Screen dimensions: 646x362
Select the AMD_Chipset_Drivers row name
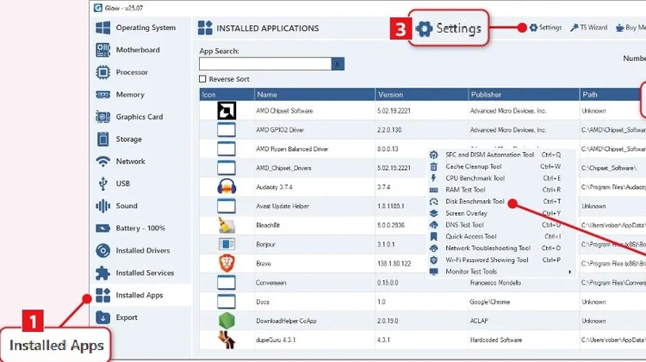tap(283, 168)
